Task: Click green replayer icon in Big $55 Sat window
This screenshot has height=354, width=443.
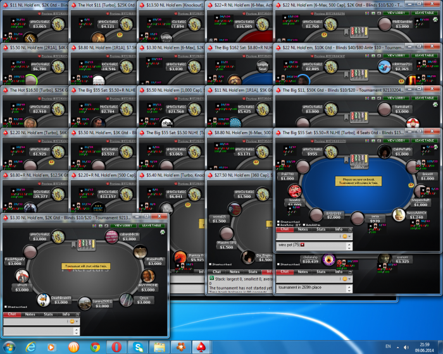Action: 373,140
